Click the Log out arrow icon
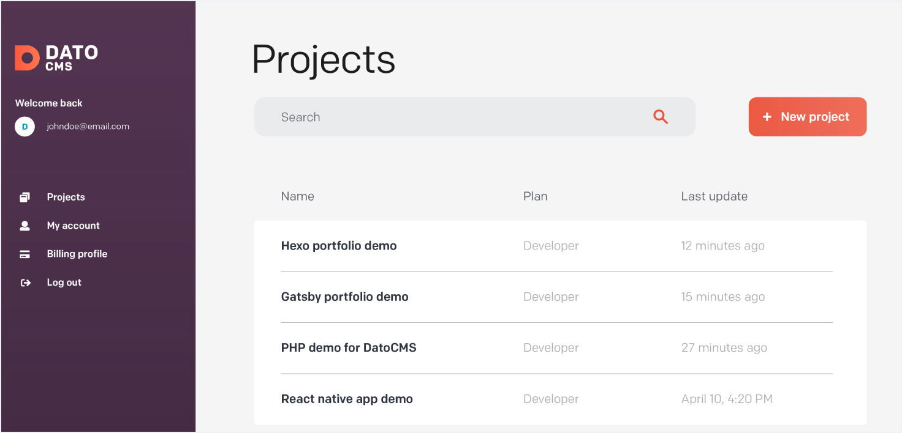The height and width of the screenshot is (433, 902). click(x=25, y=283)
